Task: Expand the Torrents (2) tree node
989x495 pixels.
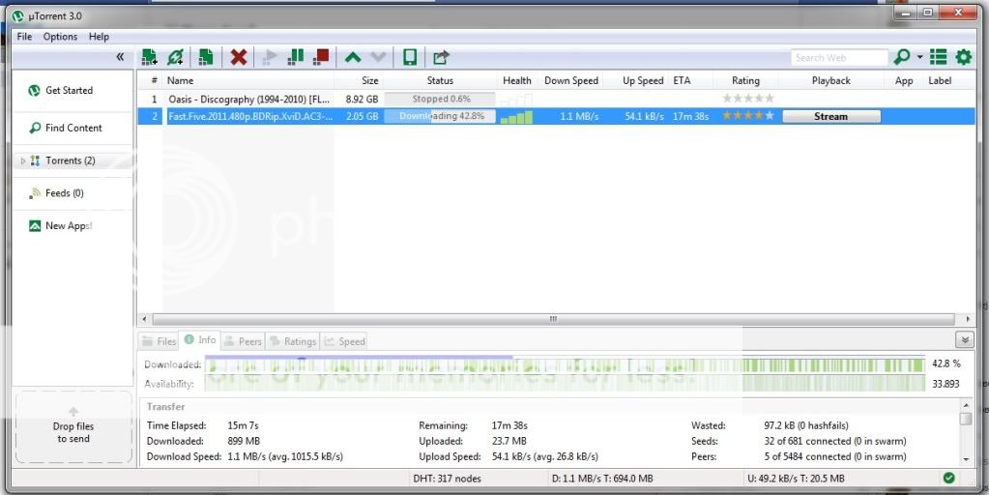Action: [23, 160]
